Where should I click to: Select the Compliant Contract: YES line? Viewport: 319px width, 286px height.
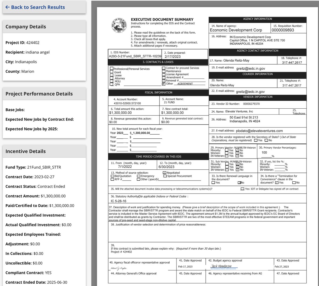[x=28, y=273]
